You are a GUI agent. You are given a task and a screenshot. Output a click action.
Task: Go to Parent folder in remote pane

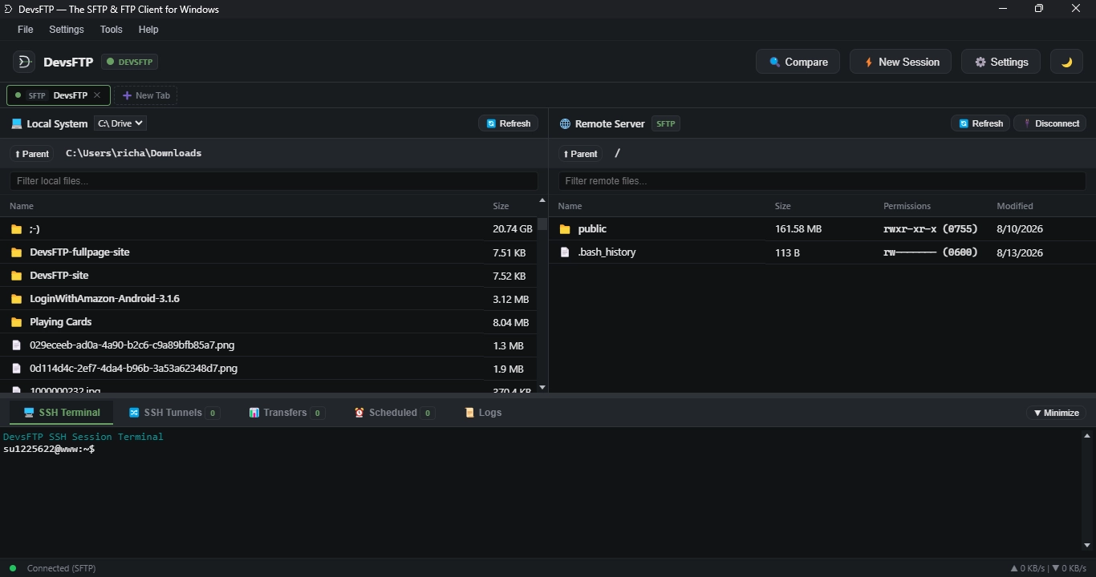coord(580,154)
